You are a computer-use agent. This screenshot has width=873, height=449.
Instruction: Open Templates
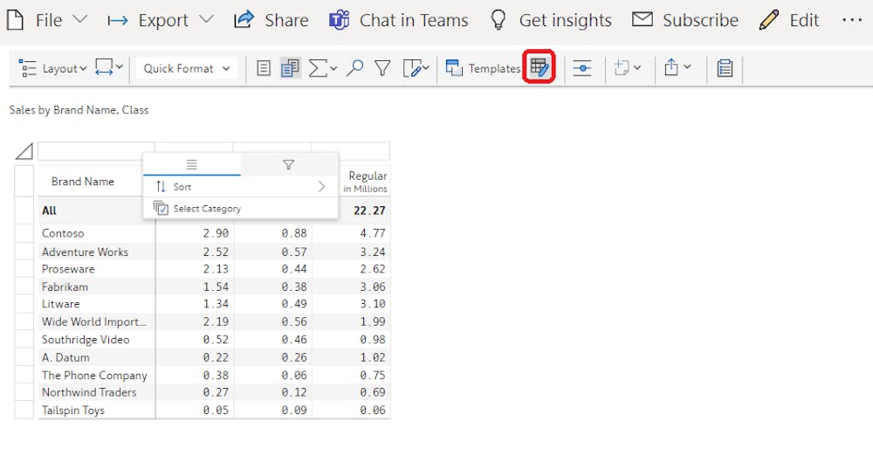(483, 68)
